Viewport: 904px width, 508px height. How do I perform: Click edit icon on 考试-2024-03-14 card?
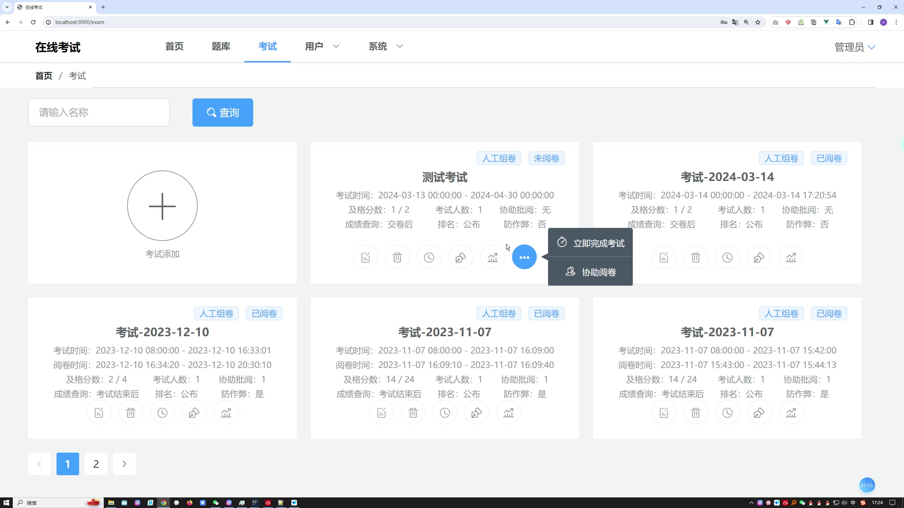(x=664, y=257)
